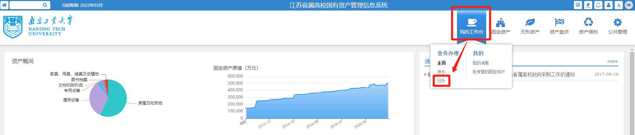Click notice date 2017-09-18
The image size is (635, 135).
click(x=606, y=74)
